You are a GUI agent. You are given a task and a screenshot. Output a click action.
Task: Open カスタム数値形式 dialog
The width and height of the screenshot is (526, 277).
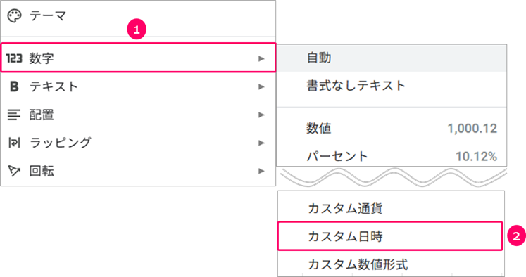[391, 264]
